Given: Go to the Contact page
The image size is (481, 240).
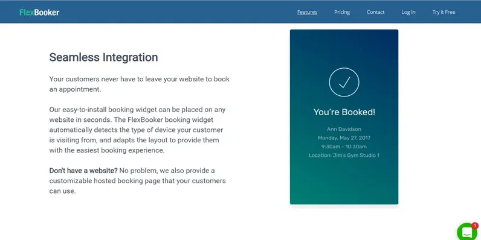Looking at the screenshot, I should point(375,12).
